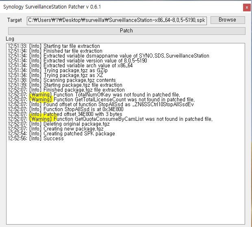Select the 'Finished tar file extraction' log line
Image resolution: width=252 pixels, height=227 pixels.
[55, 51]
